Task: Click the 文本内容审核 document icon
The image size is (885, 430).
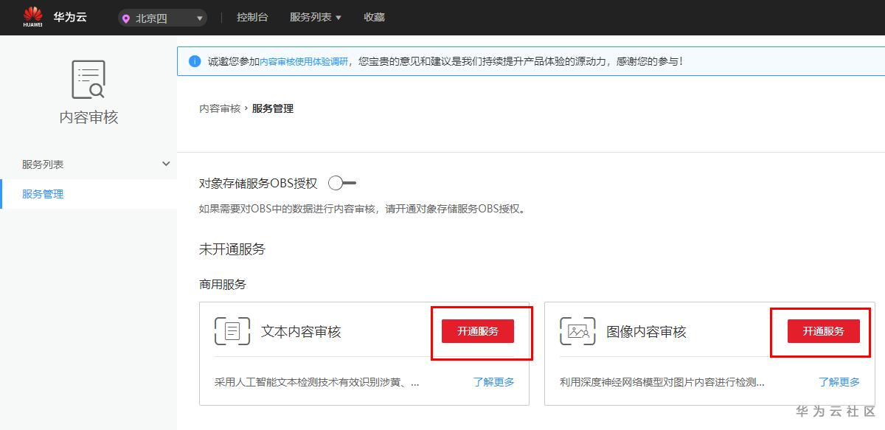Action: pyautogui.click(x=232, y=330)
